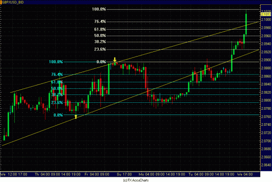The height and width of the screenshot is (182, 272).
Task: Click the 2.0940 price axis label
Action: (x=266, y=44)
